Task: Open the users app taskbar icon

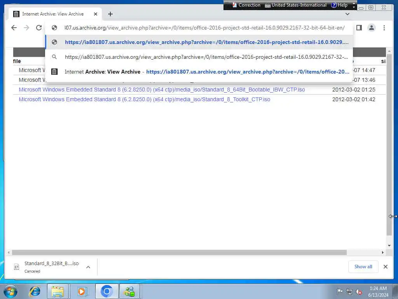Action: tap(129, 291)
